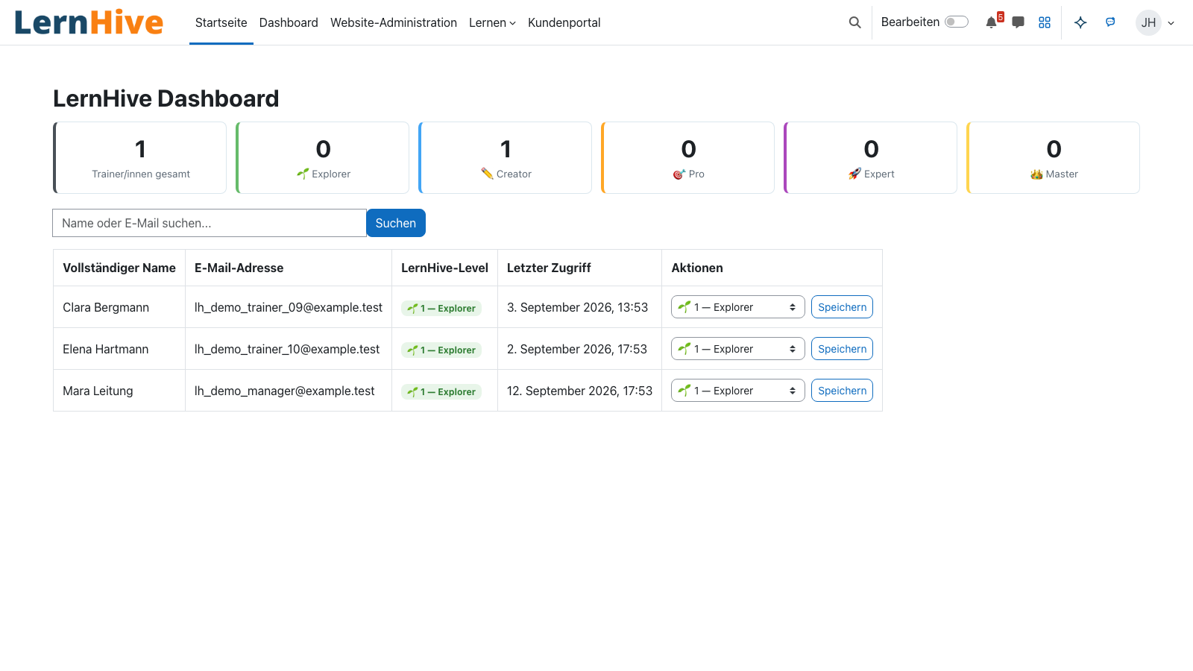The height and width of the screenshot is (671, 1193).
Task: Click the blue four-squares grid icon
Action: point(1045,22)
